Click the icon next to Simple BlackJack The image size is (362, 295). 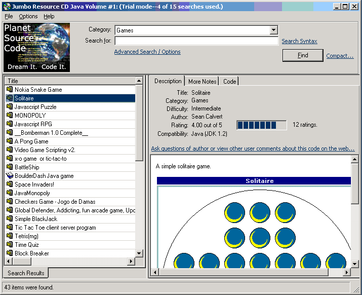[10, 218]
